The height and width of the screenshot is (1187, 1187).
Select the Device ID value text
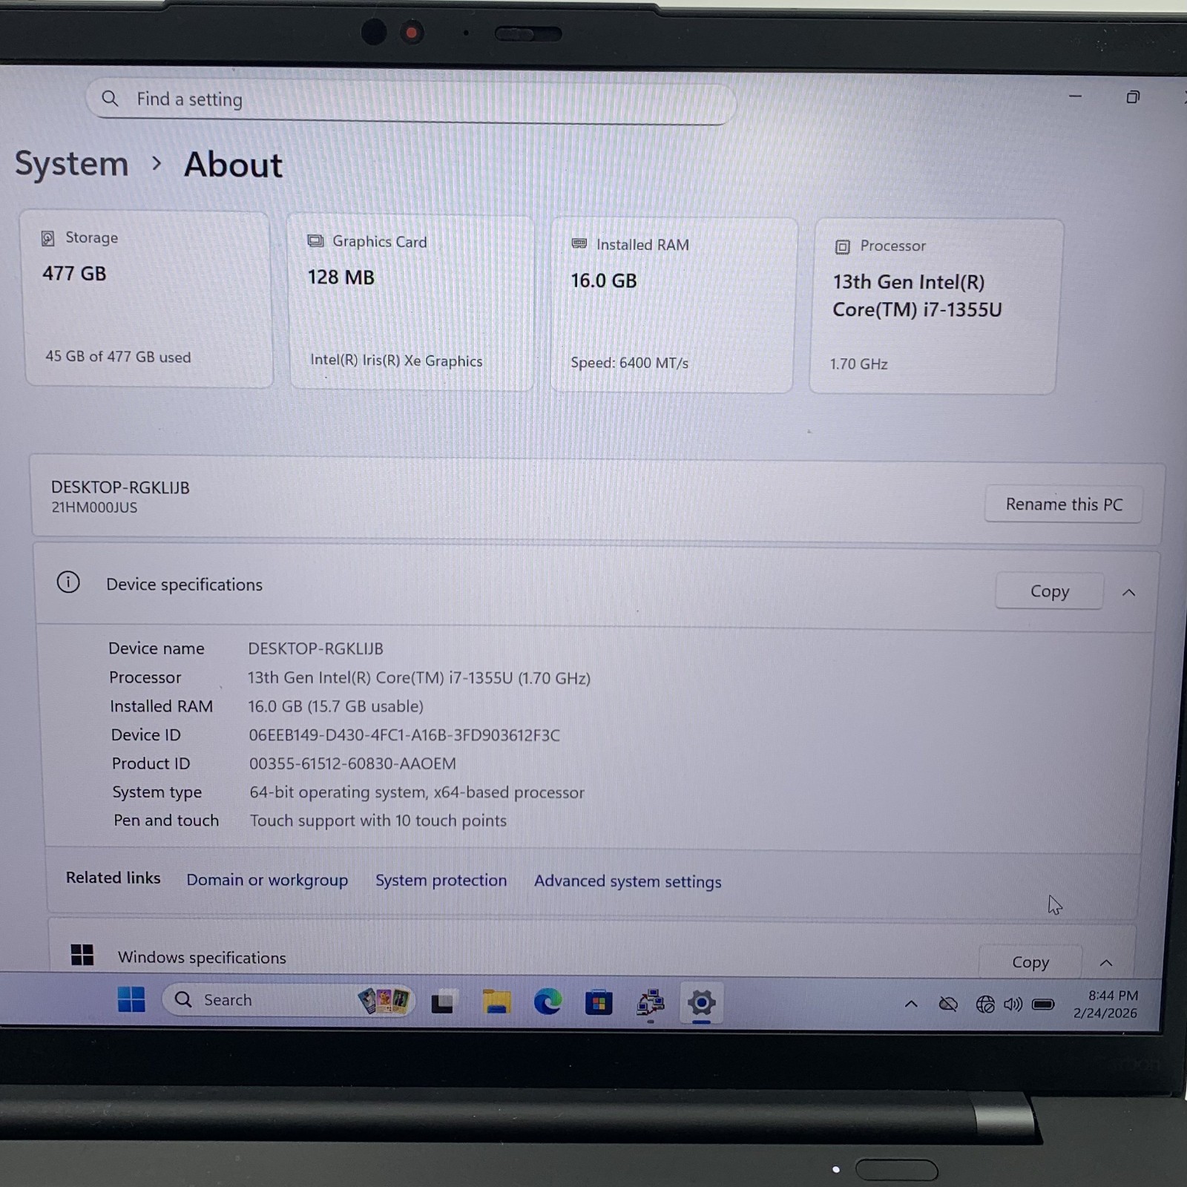pyautogui.click(x=404, y=735)
